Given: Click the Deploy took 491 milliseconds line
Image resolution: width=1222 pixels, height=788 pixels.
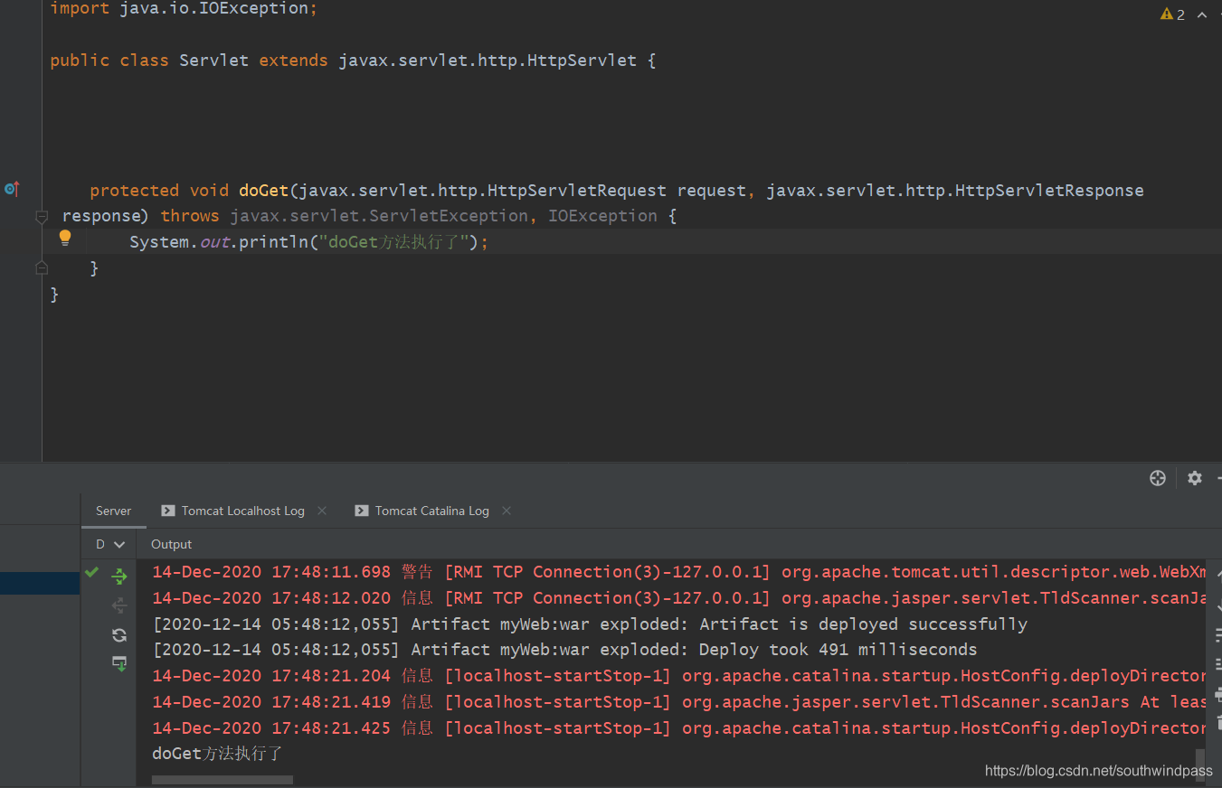Looking at the screenshot, I should (564, 650).
